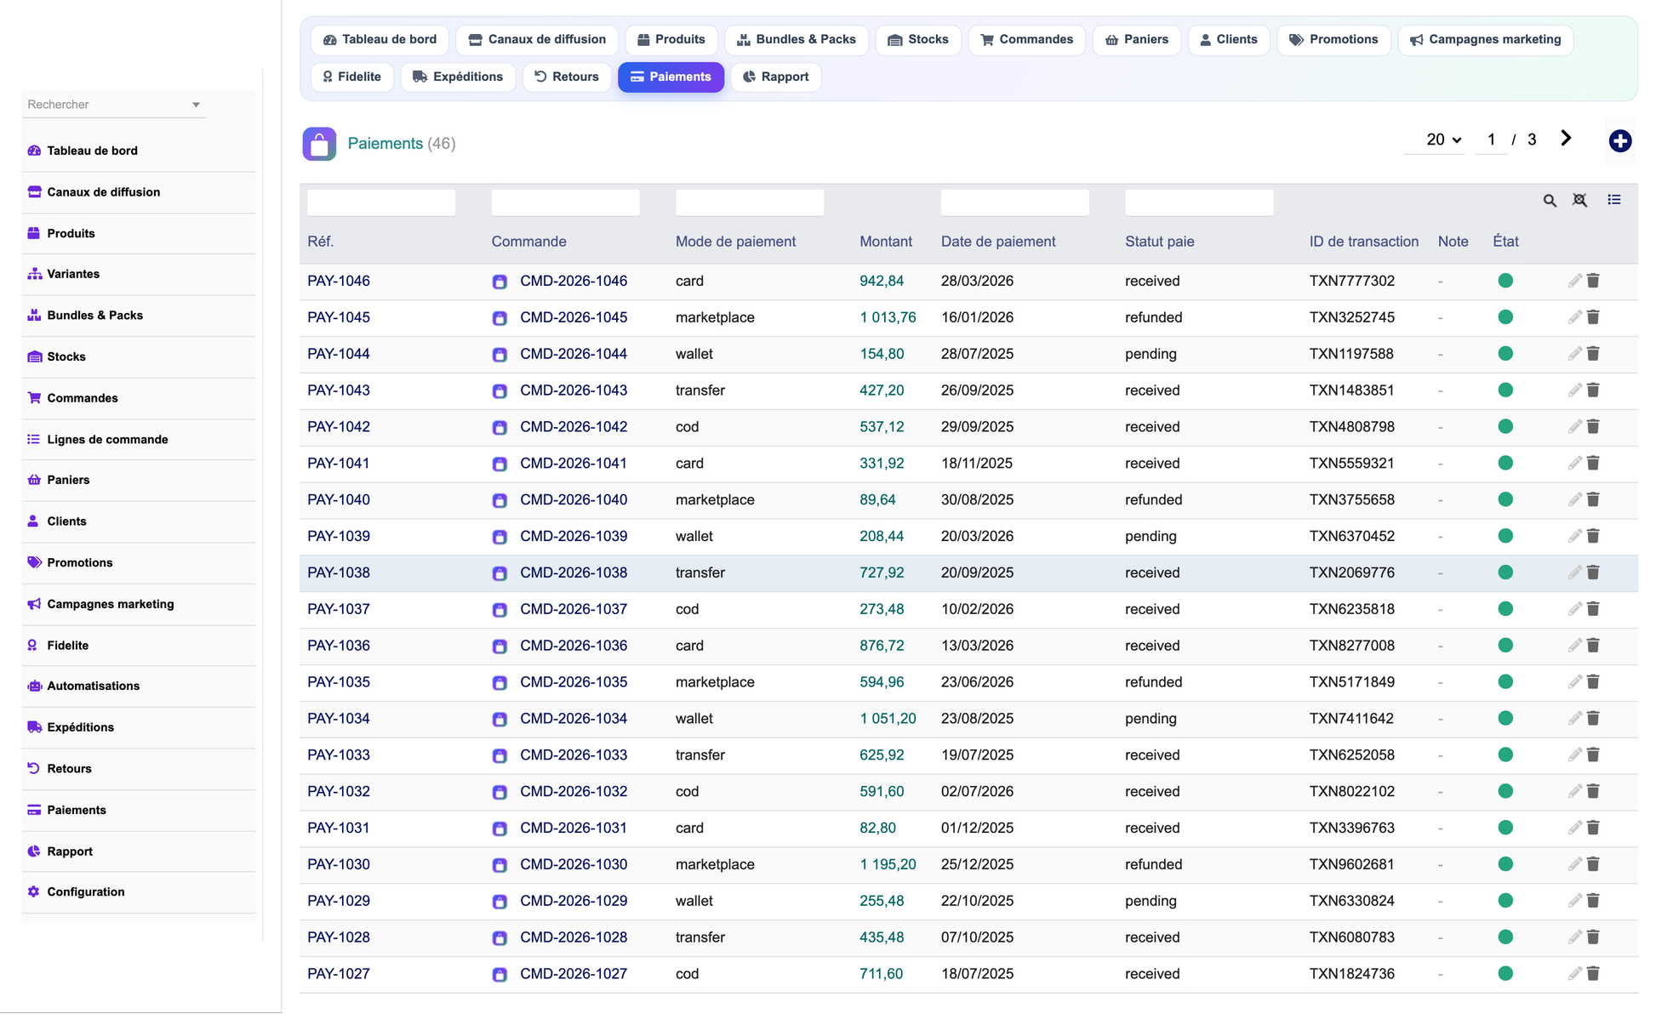This screenshot has width=1656, height=1025.
Task: Delete payment PAY-1046 with trash icon
Action: click(x=1593, y=281)
